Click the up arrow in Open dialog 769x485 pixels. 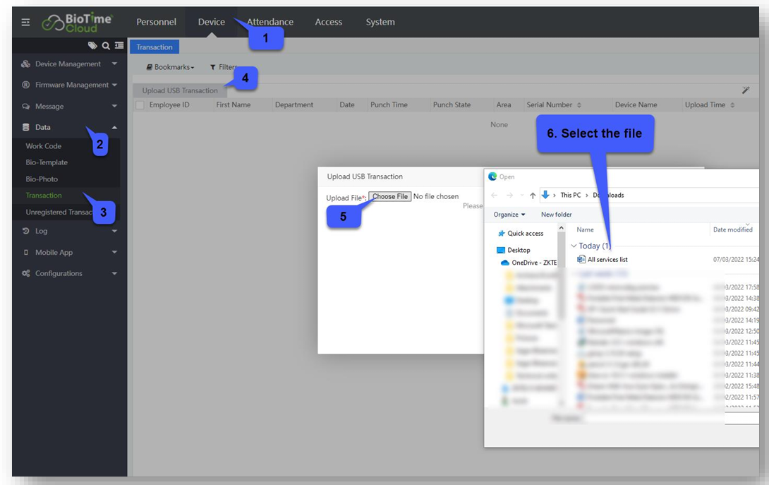(533, 196)
